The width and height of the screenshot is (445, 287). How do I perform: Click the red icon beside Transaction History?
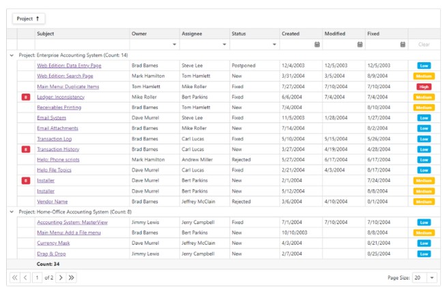point(26,149)
